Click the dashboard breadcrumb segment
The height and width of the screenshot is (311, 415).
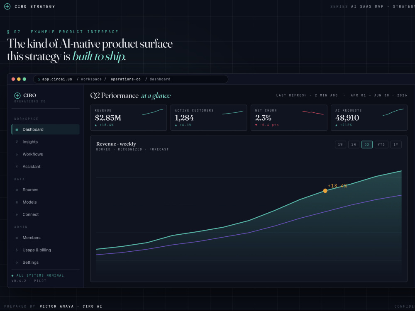[160, 79]
